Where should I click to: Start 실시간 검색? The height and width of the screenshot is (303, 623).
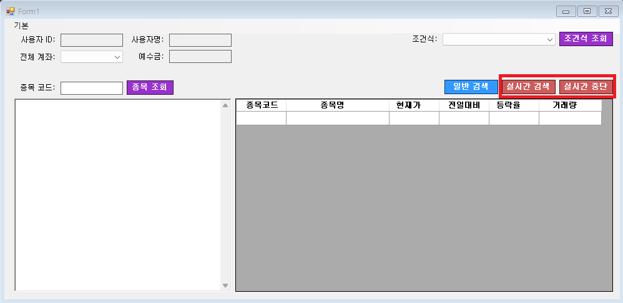point(529,87)
